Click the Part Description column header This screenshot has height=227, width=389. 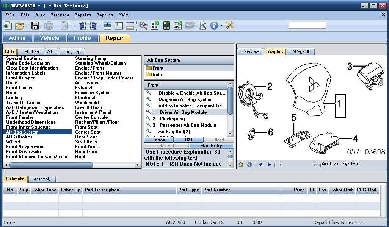(129, 190)
